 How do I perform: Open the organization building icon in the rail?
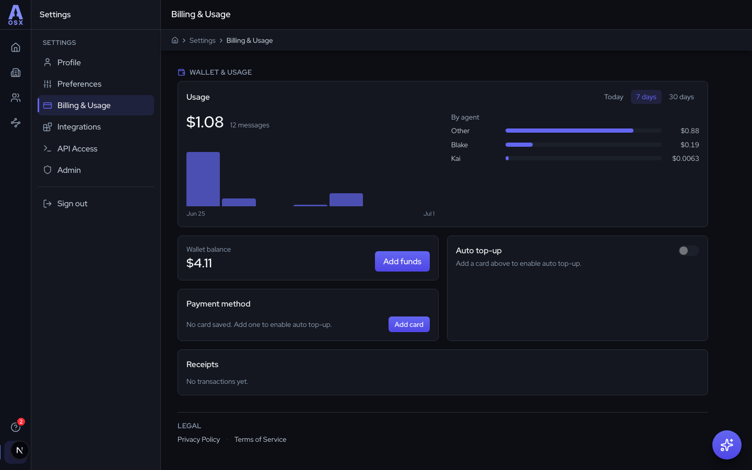[16, 73]
